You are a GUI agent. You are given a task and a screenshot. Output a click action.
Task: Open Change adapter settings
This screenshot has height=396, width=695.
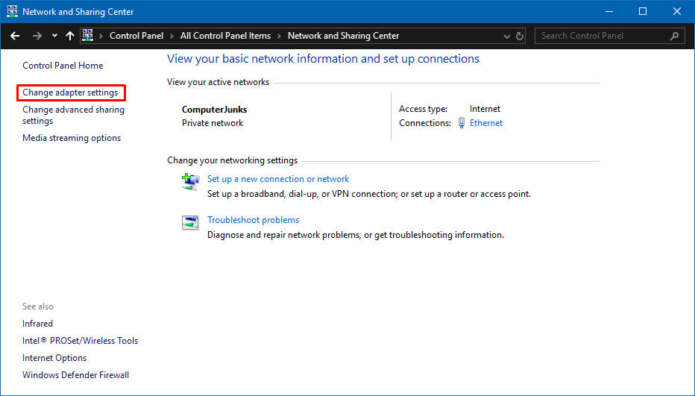point(70,92)
